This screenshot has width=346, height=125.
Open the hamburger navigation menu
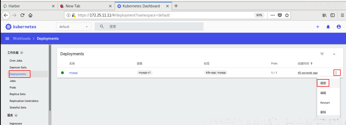tap(7, 39)
